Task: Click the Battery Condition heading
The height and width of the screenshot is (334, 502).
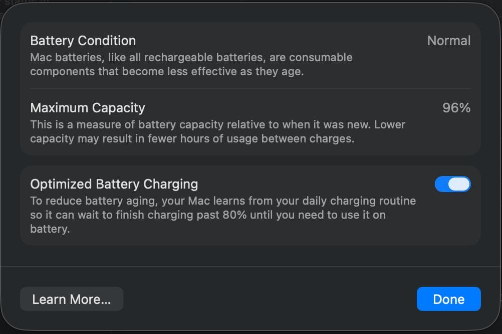Action: coord(83,41)
